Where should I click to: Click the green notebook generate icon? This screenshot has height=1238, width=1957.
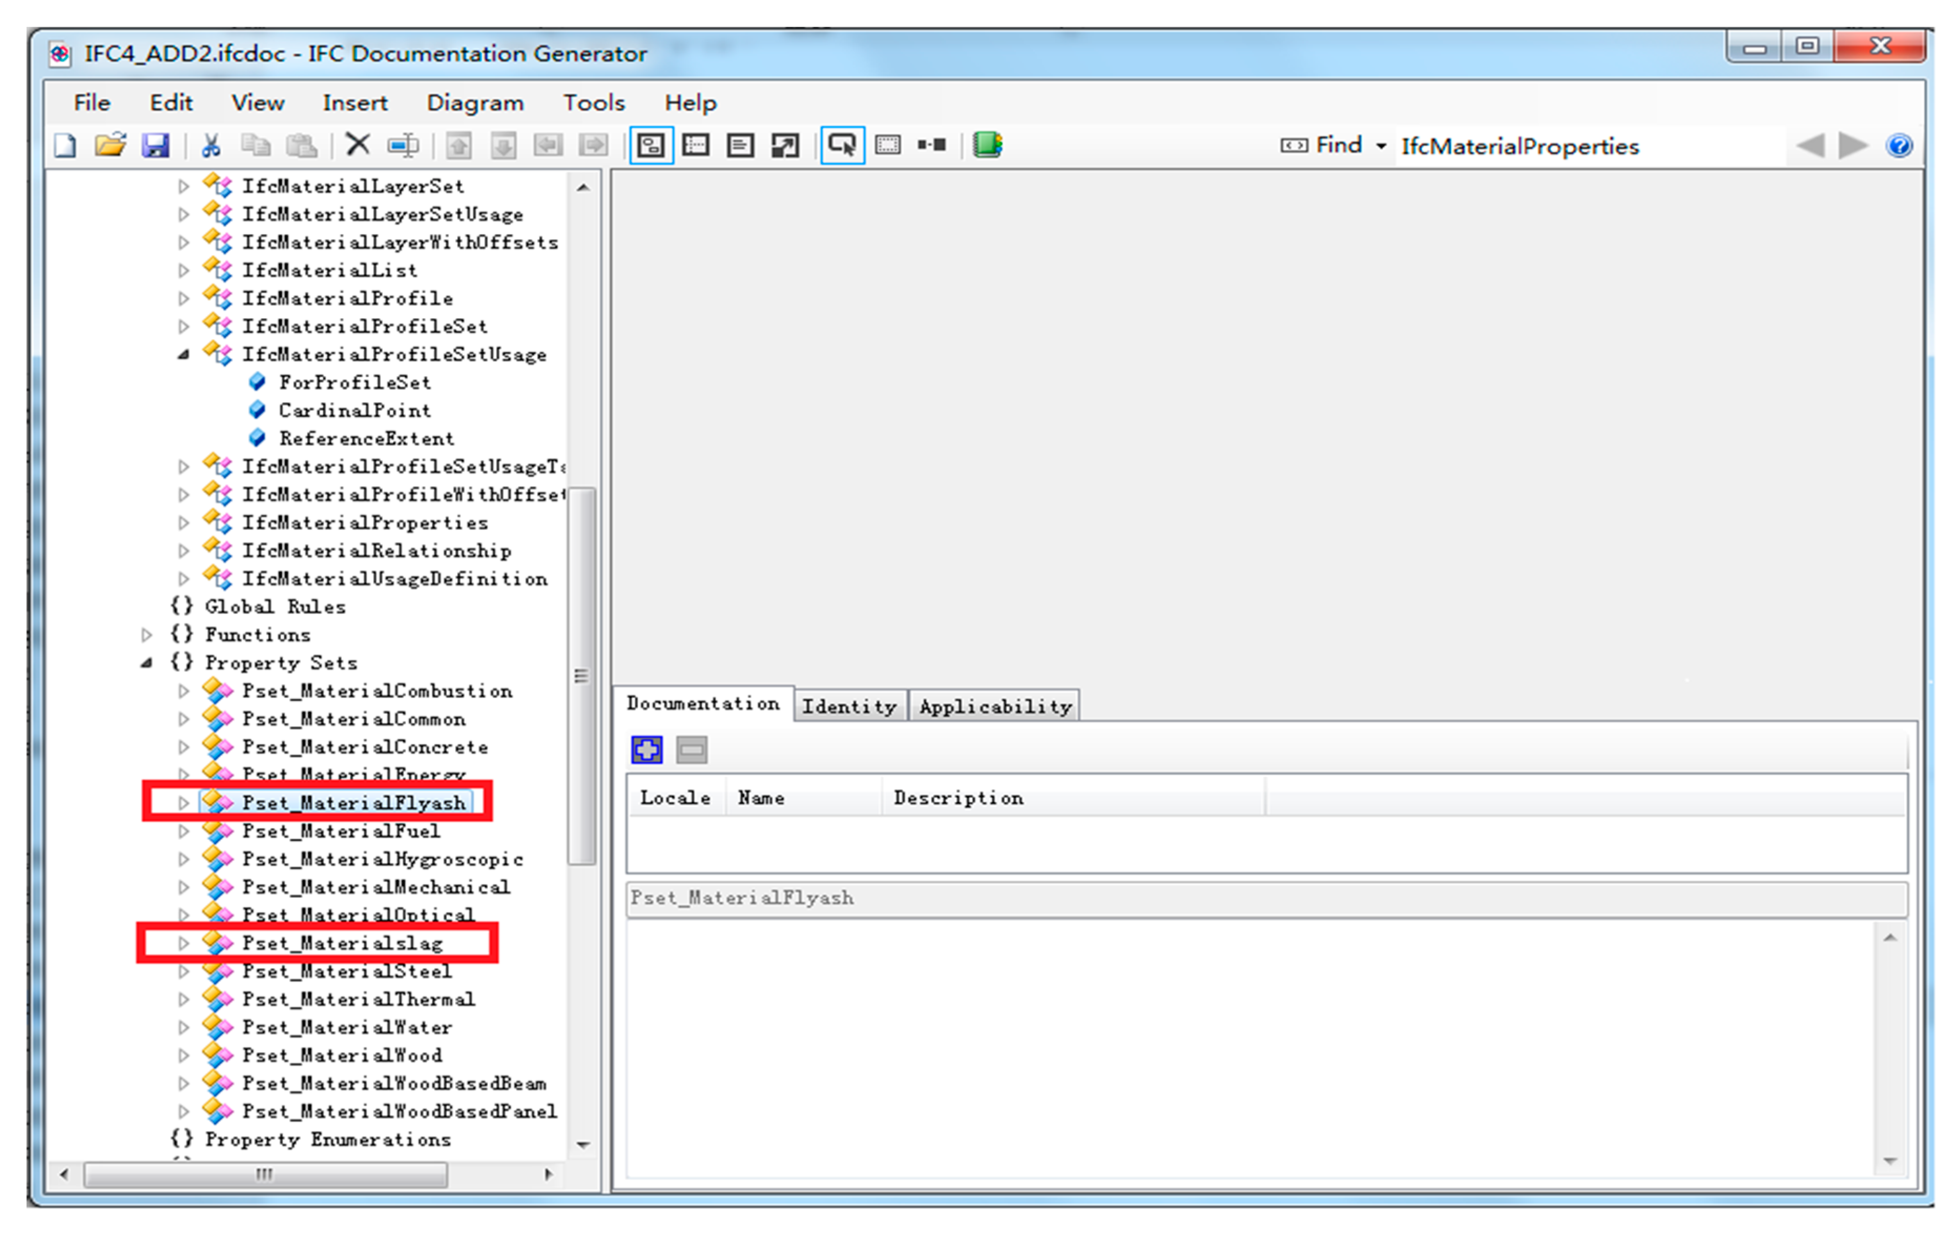coord(987,145)
